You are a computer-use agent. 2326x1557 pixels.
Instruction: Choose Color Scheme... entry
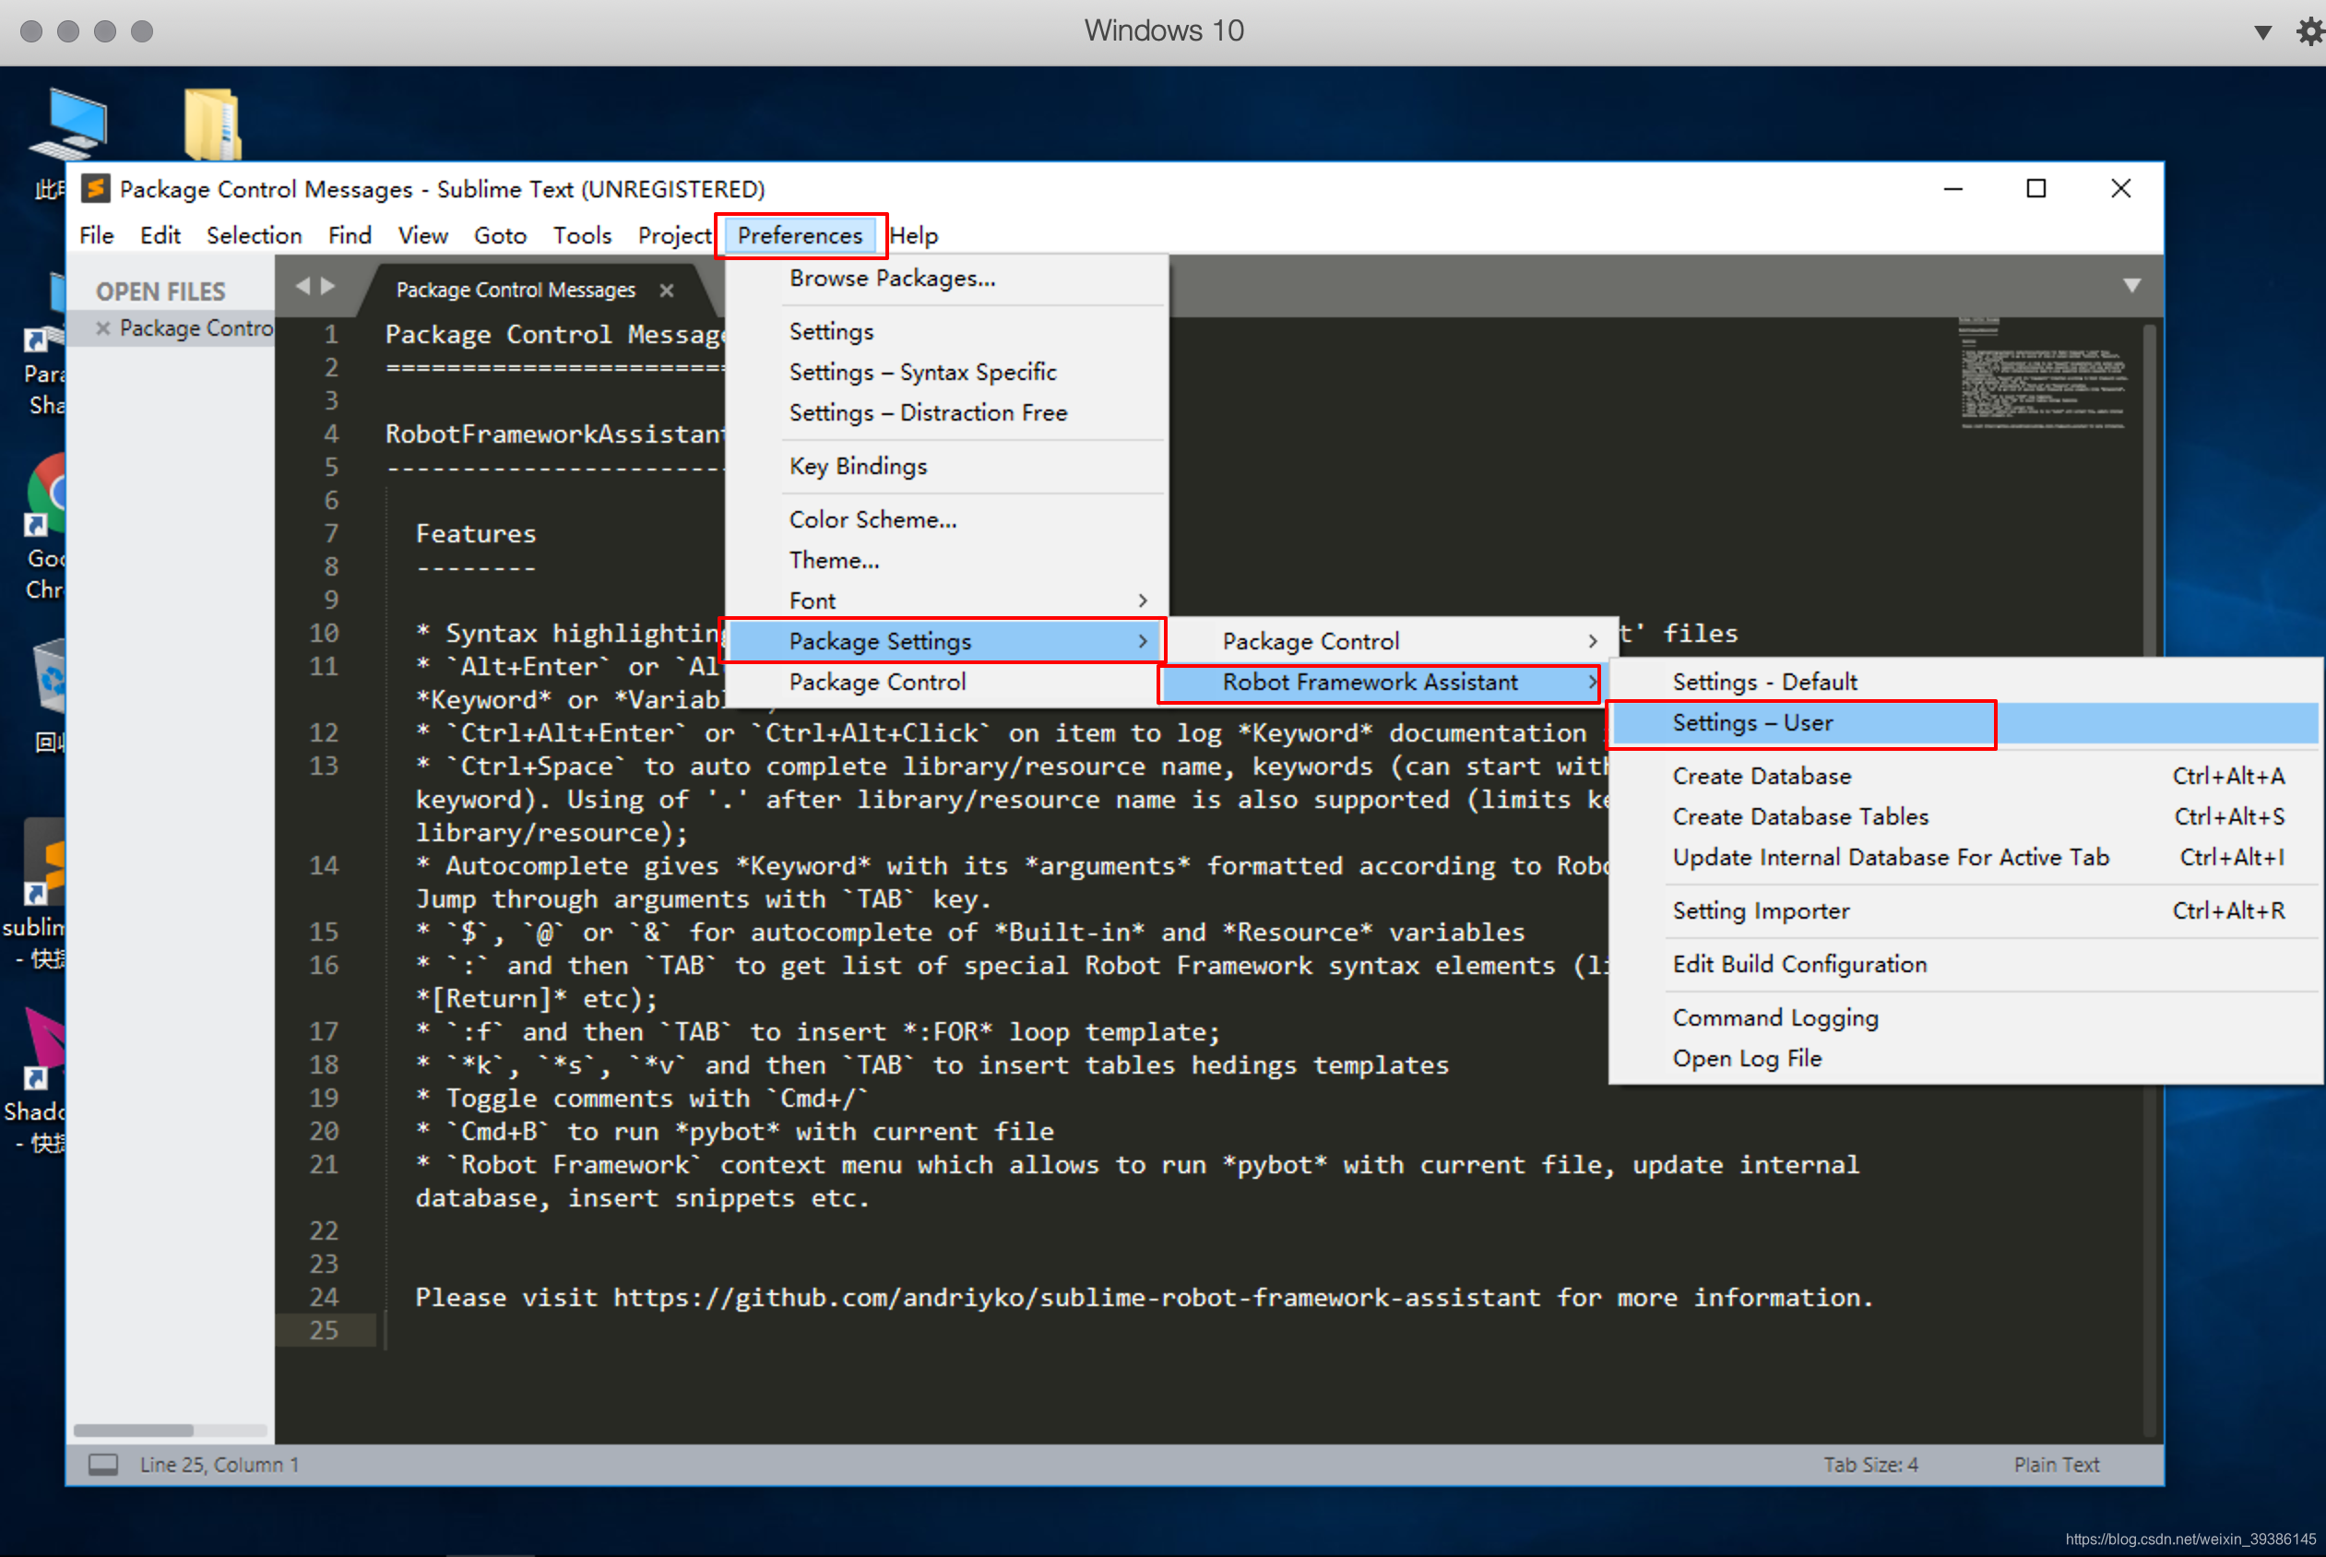point(945,520)
